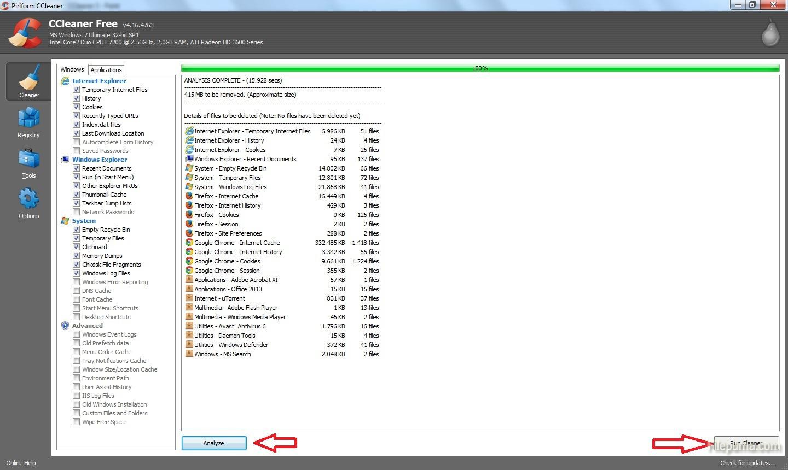Open the Cleaner section in sidebar
The width and height of the screenshot is (788, 470).
pyautogui.click(x=28, y=81)
